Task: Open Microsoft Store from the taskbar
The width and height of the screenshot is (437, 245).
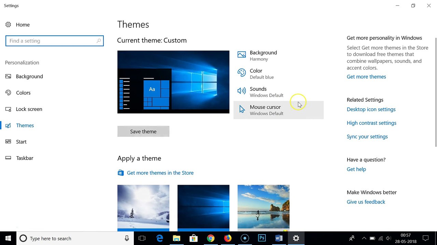Action: coord(194,238)
